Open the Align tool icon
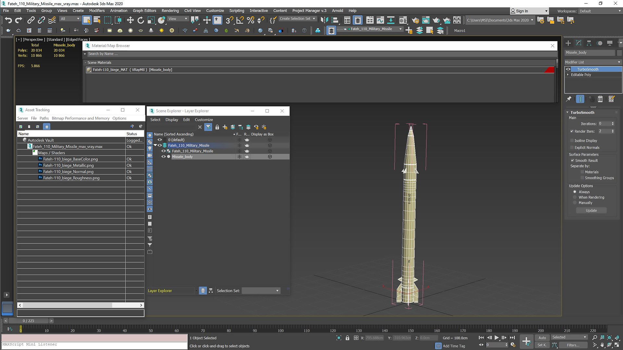The image size is (623, 350). (x=335, y=20)
